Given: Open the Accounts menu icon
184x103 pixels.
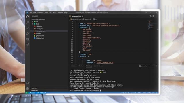Looking at the screenshot, I should (x=28, y=83).
